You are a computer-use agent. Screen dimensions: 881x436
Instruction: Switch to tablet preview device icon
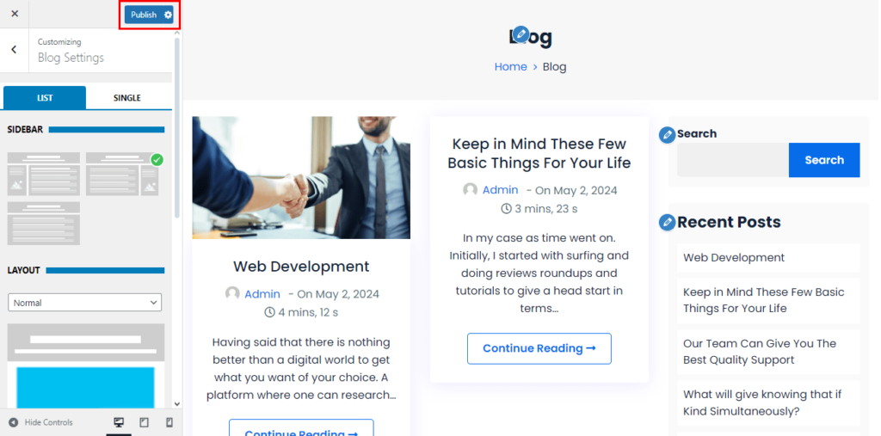coord(144,422)
